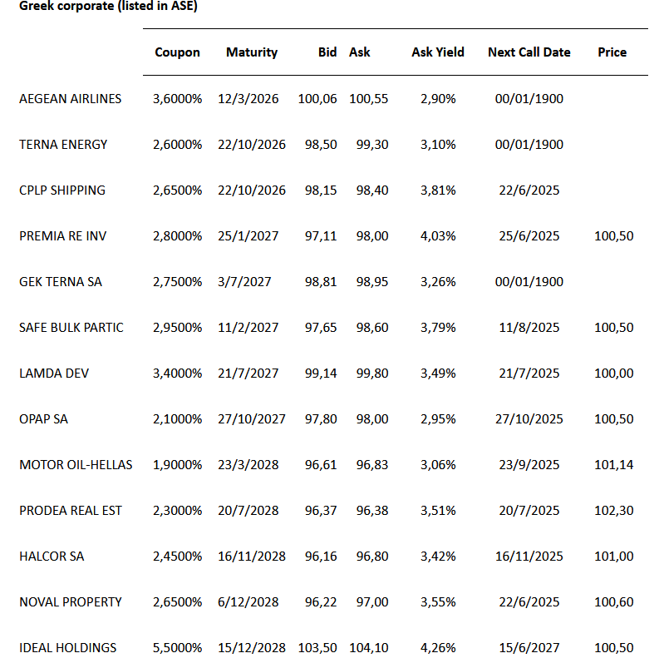
Task: Select GEK TERNA SA coupon 2,7500%
Action: pyautogui.click(x=177, y=281)
